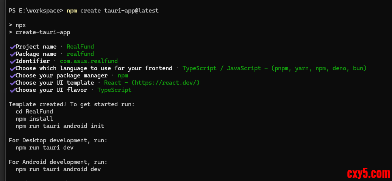This screenshot has width=392, height=181.
Task: Click the "cd RealFund" command line
Action: tap(34, 112)
